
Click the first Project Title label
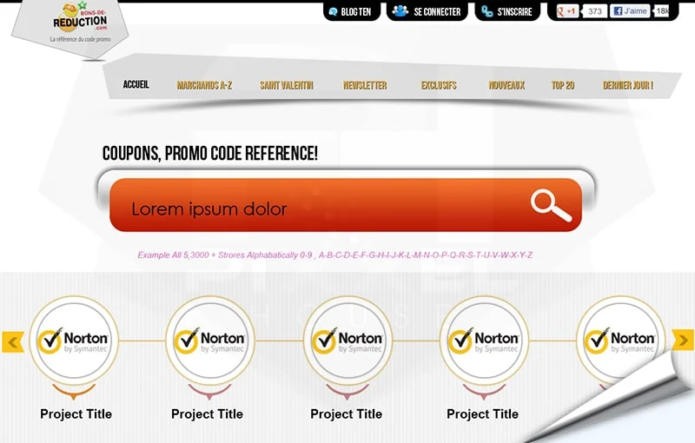pyautogui.click(x=76, y=414)
